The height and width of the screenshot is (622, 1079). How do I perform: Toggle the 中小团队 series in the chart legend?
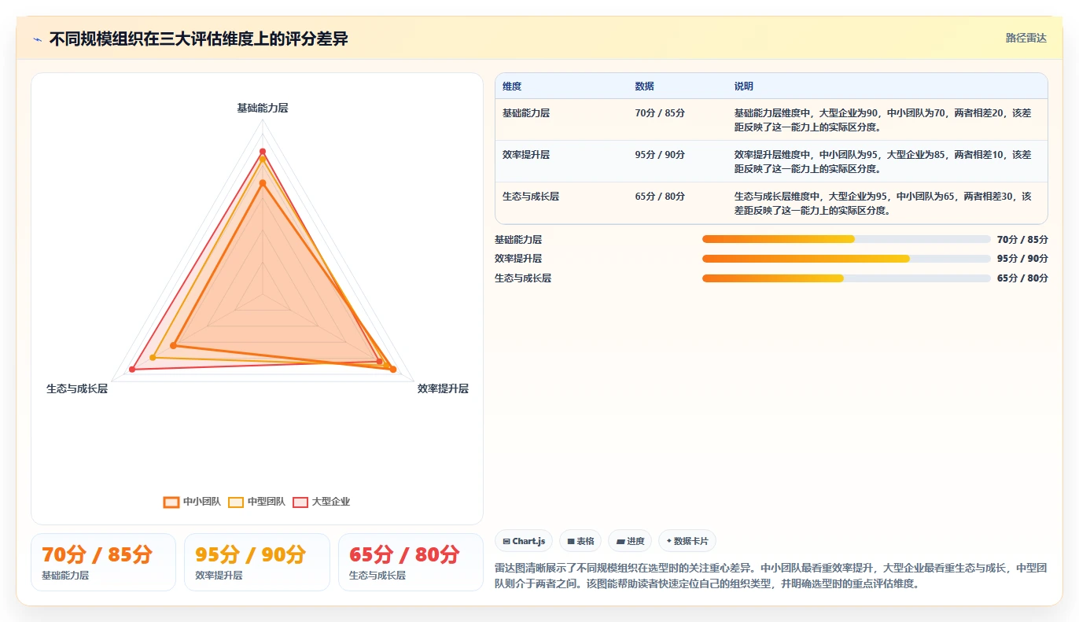coord(192,502)
